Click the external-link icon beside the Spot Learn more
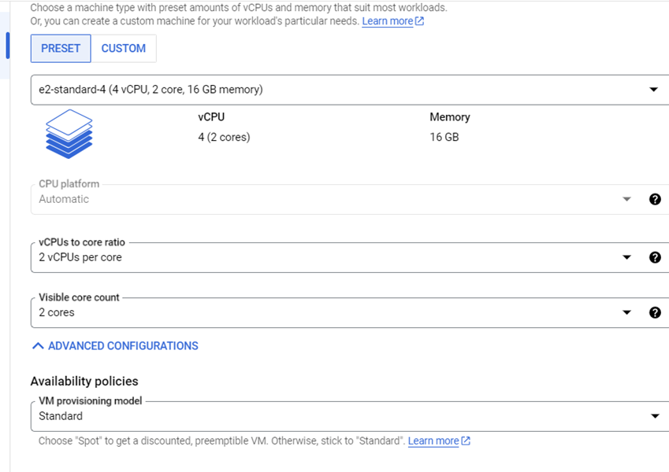This screenshot has width=669, height=472. (x=465, y=441)
